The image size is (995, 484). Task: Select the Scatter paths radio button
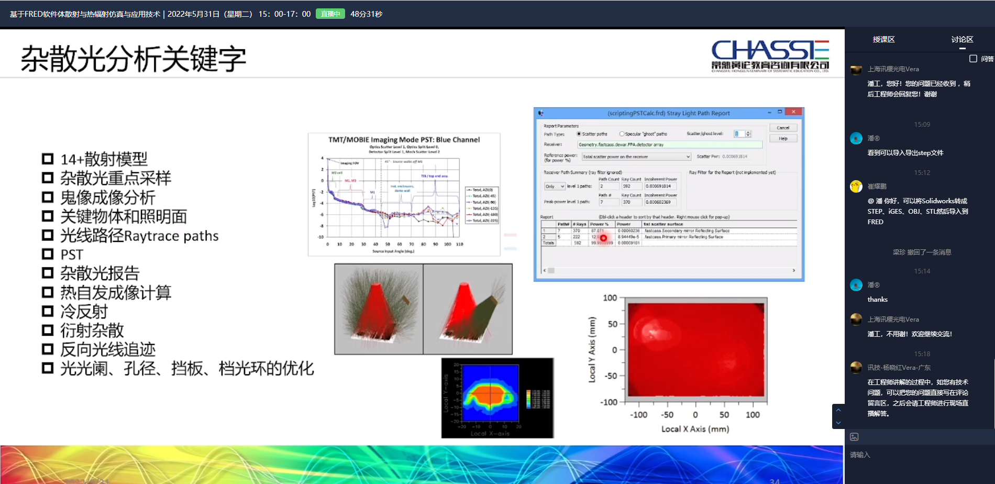579,134
